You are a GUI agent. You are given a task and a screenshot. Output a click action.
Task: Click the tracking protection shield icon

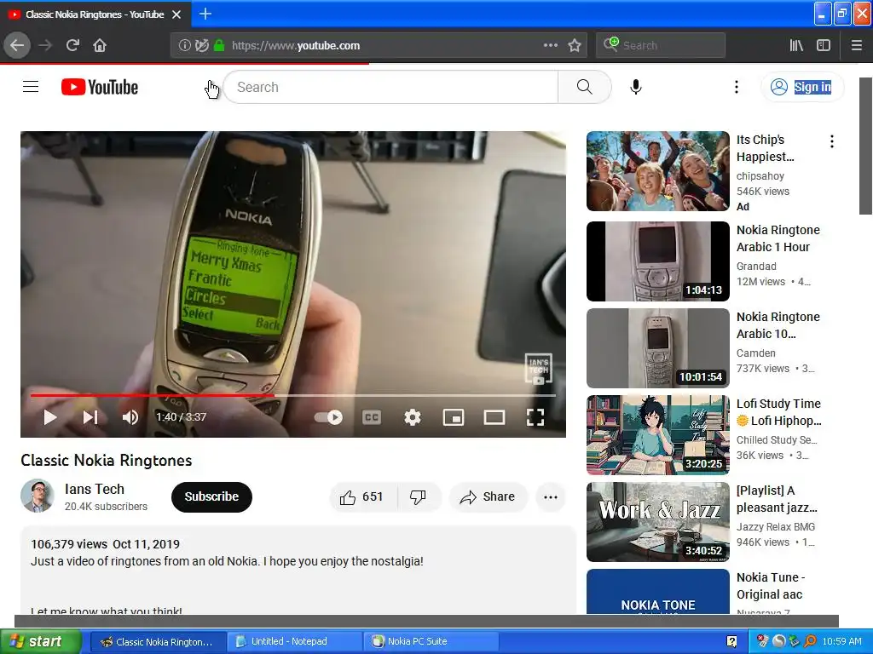coord(202,46)
